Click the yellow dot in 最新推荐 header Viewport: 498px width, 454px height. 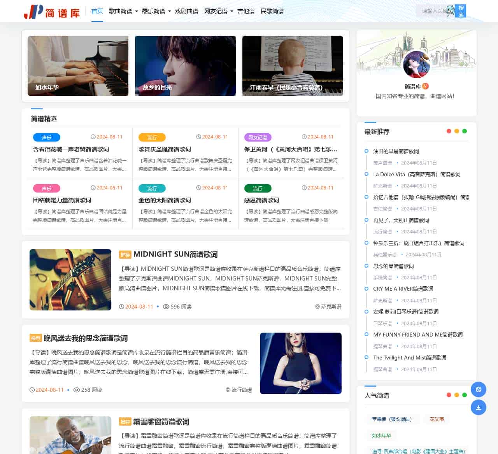click(x=457, y=131)
